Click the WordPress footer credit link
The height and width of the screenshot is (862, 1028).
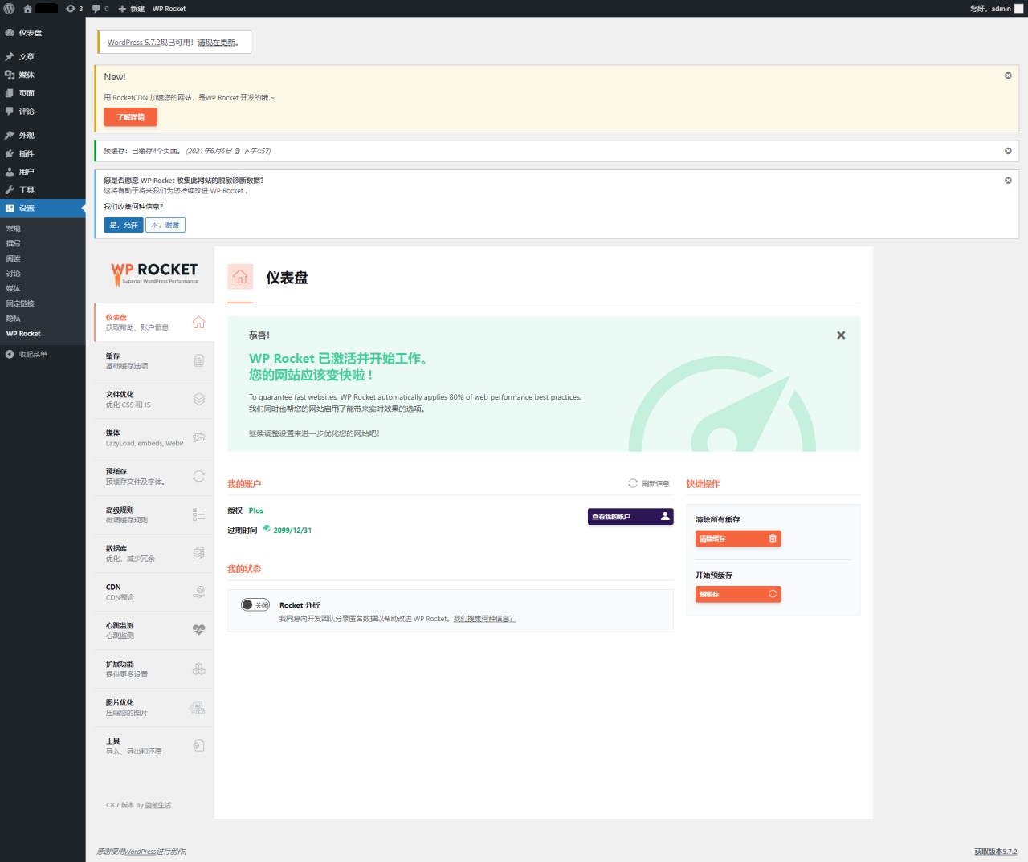[x=141, y=852]
